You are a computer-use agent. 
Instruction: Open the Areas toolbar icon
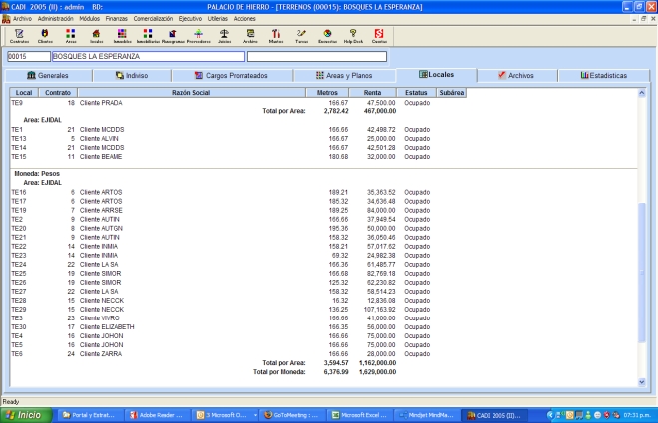pyautogui.click(x=71, y=36)
